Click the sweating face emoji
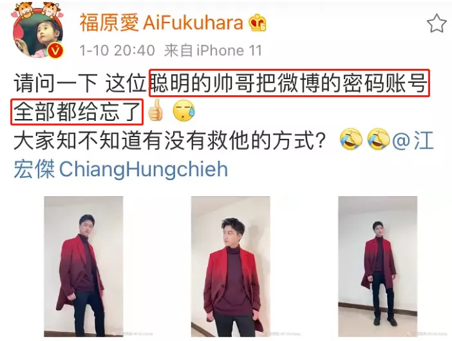Screen dimensions: 452x341 click(x=184, y=111)
